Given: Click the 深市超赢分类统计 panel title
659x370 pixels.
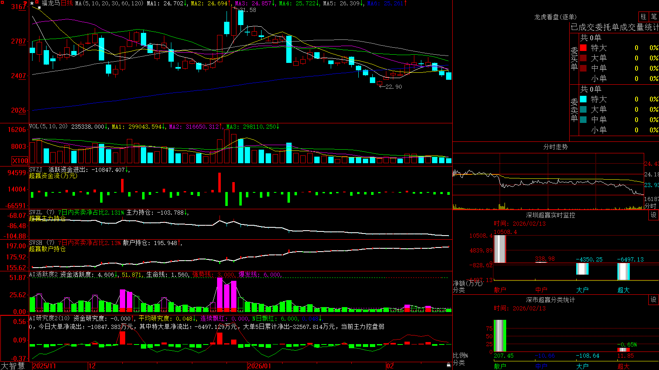Looking at the screenshot, I should pos(551,300).
